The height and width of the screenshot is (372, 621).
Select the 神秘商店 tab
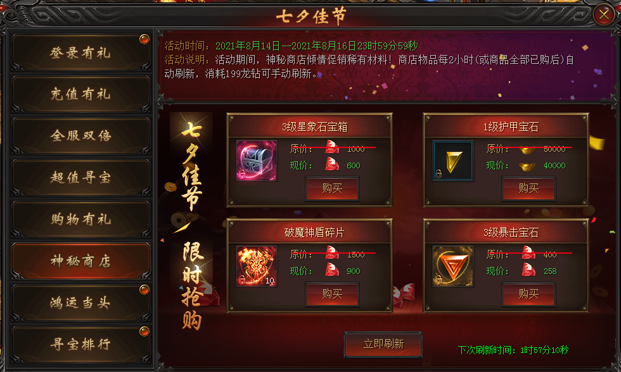pos(80,261)
